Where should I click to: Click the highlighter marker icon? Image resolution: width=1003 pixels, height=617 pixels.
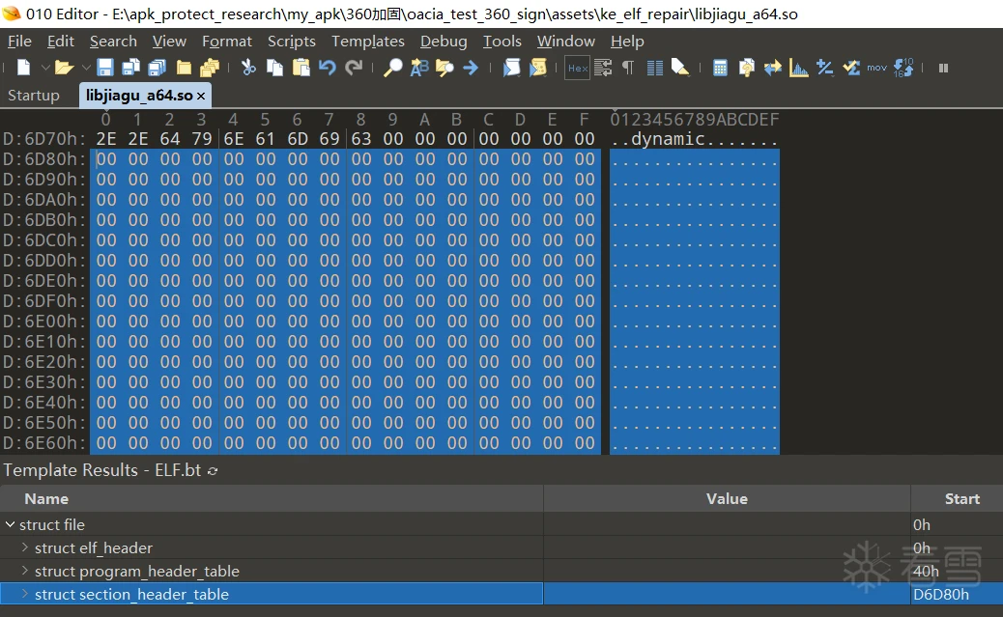680,68
